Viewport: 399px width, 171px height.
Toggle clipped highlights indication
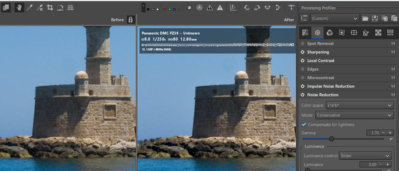220,7
